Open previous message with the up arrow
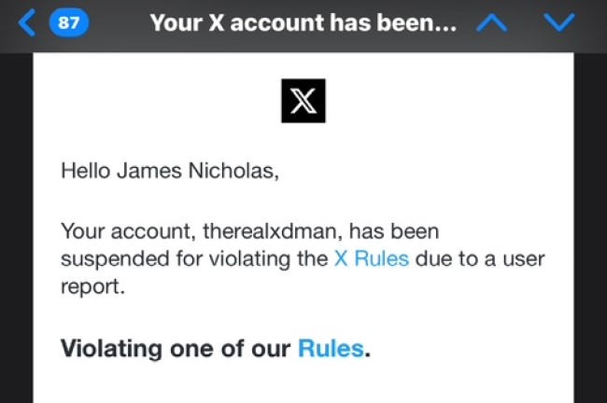The image size is (607, 403). [491, 22]
